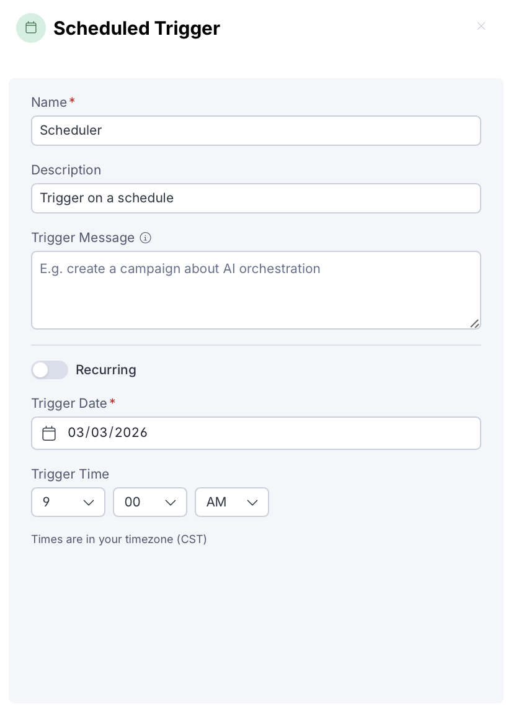This screenshot has height=715, width=516.
Task: Open the calendar picker icon in Trigger Date
Action: coord(49,433)
